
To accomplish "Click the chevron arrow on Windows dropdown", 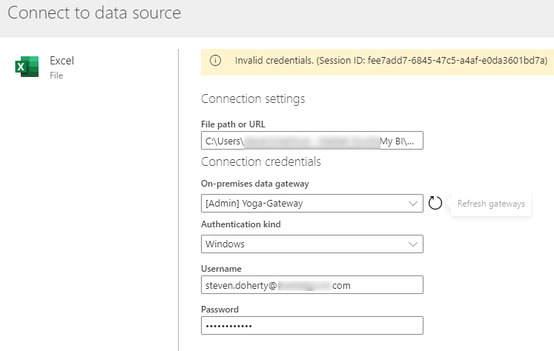I will pyautogui.click(x=412, y=244).
